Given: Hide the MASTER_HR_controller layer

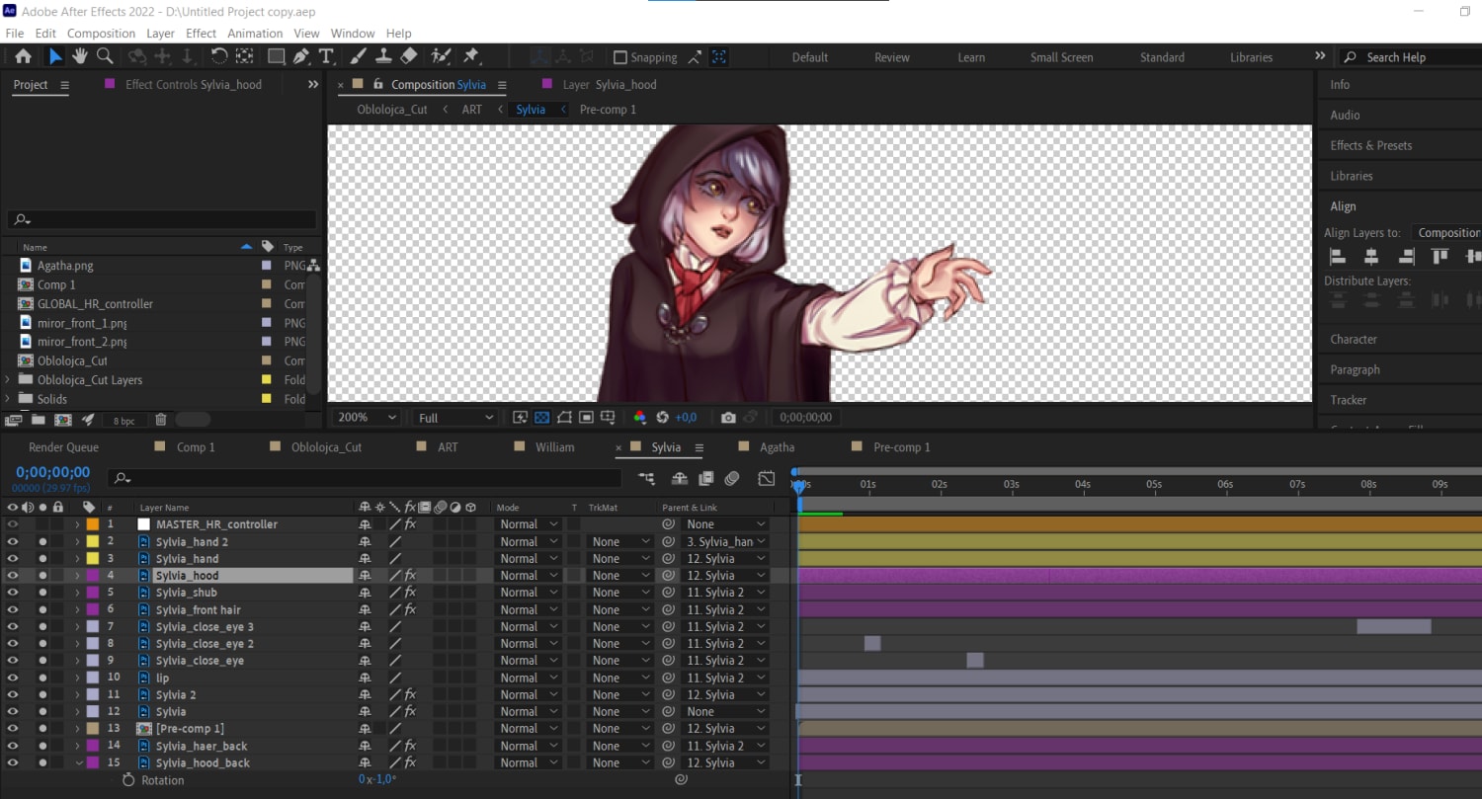Looking at the screenshot, I should click(13, 524).
